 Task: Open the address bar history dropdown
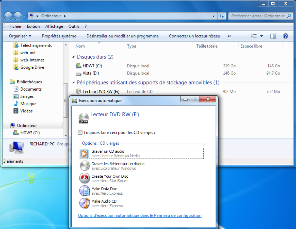214,16
